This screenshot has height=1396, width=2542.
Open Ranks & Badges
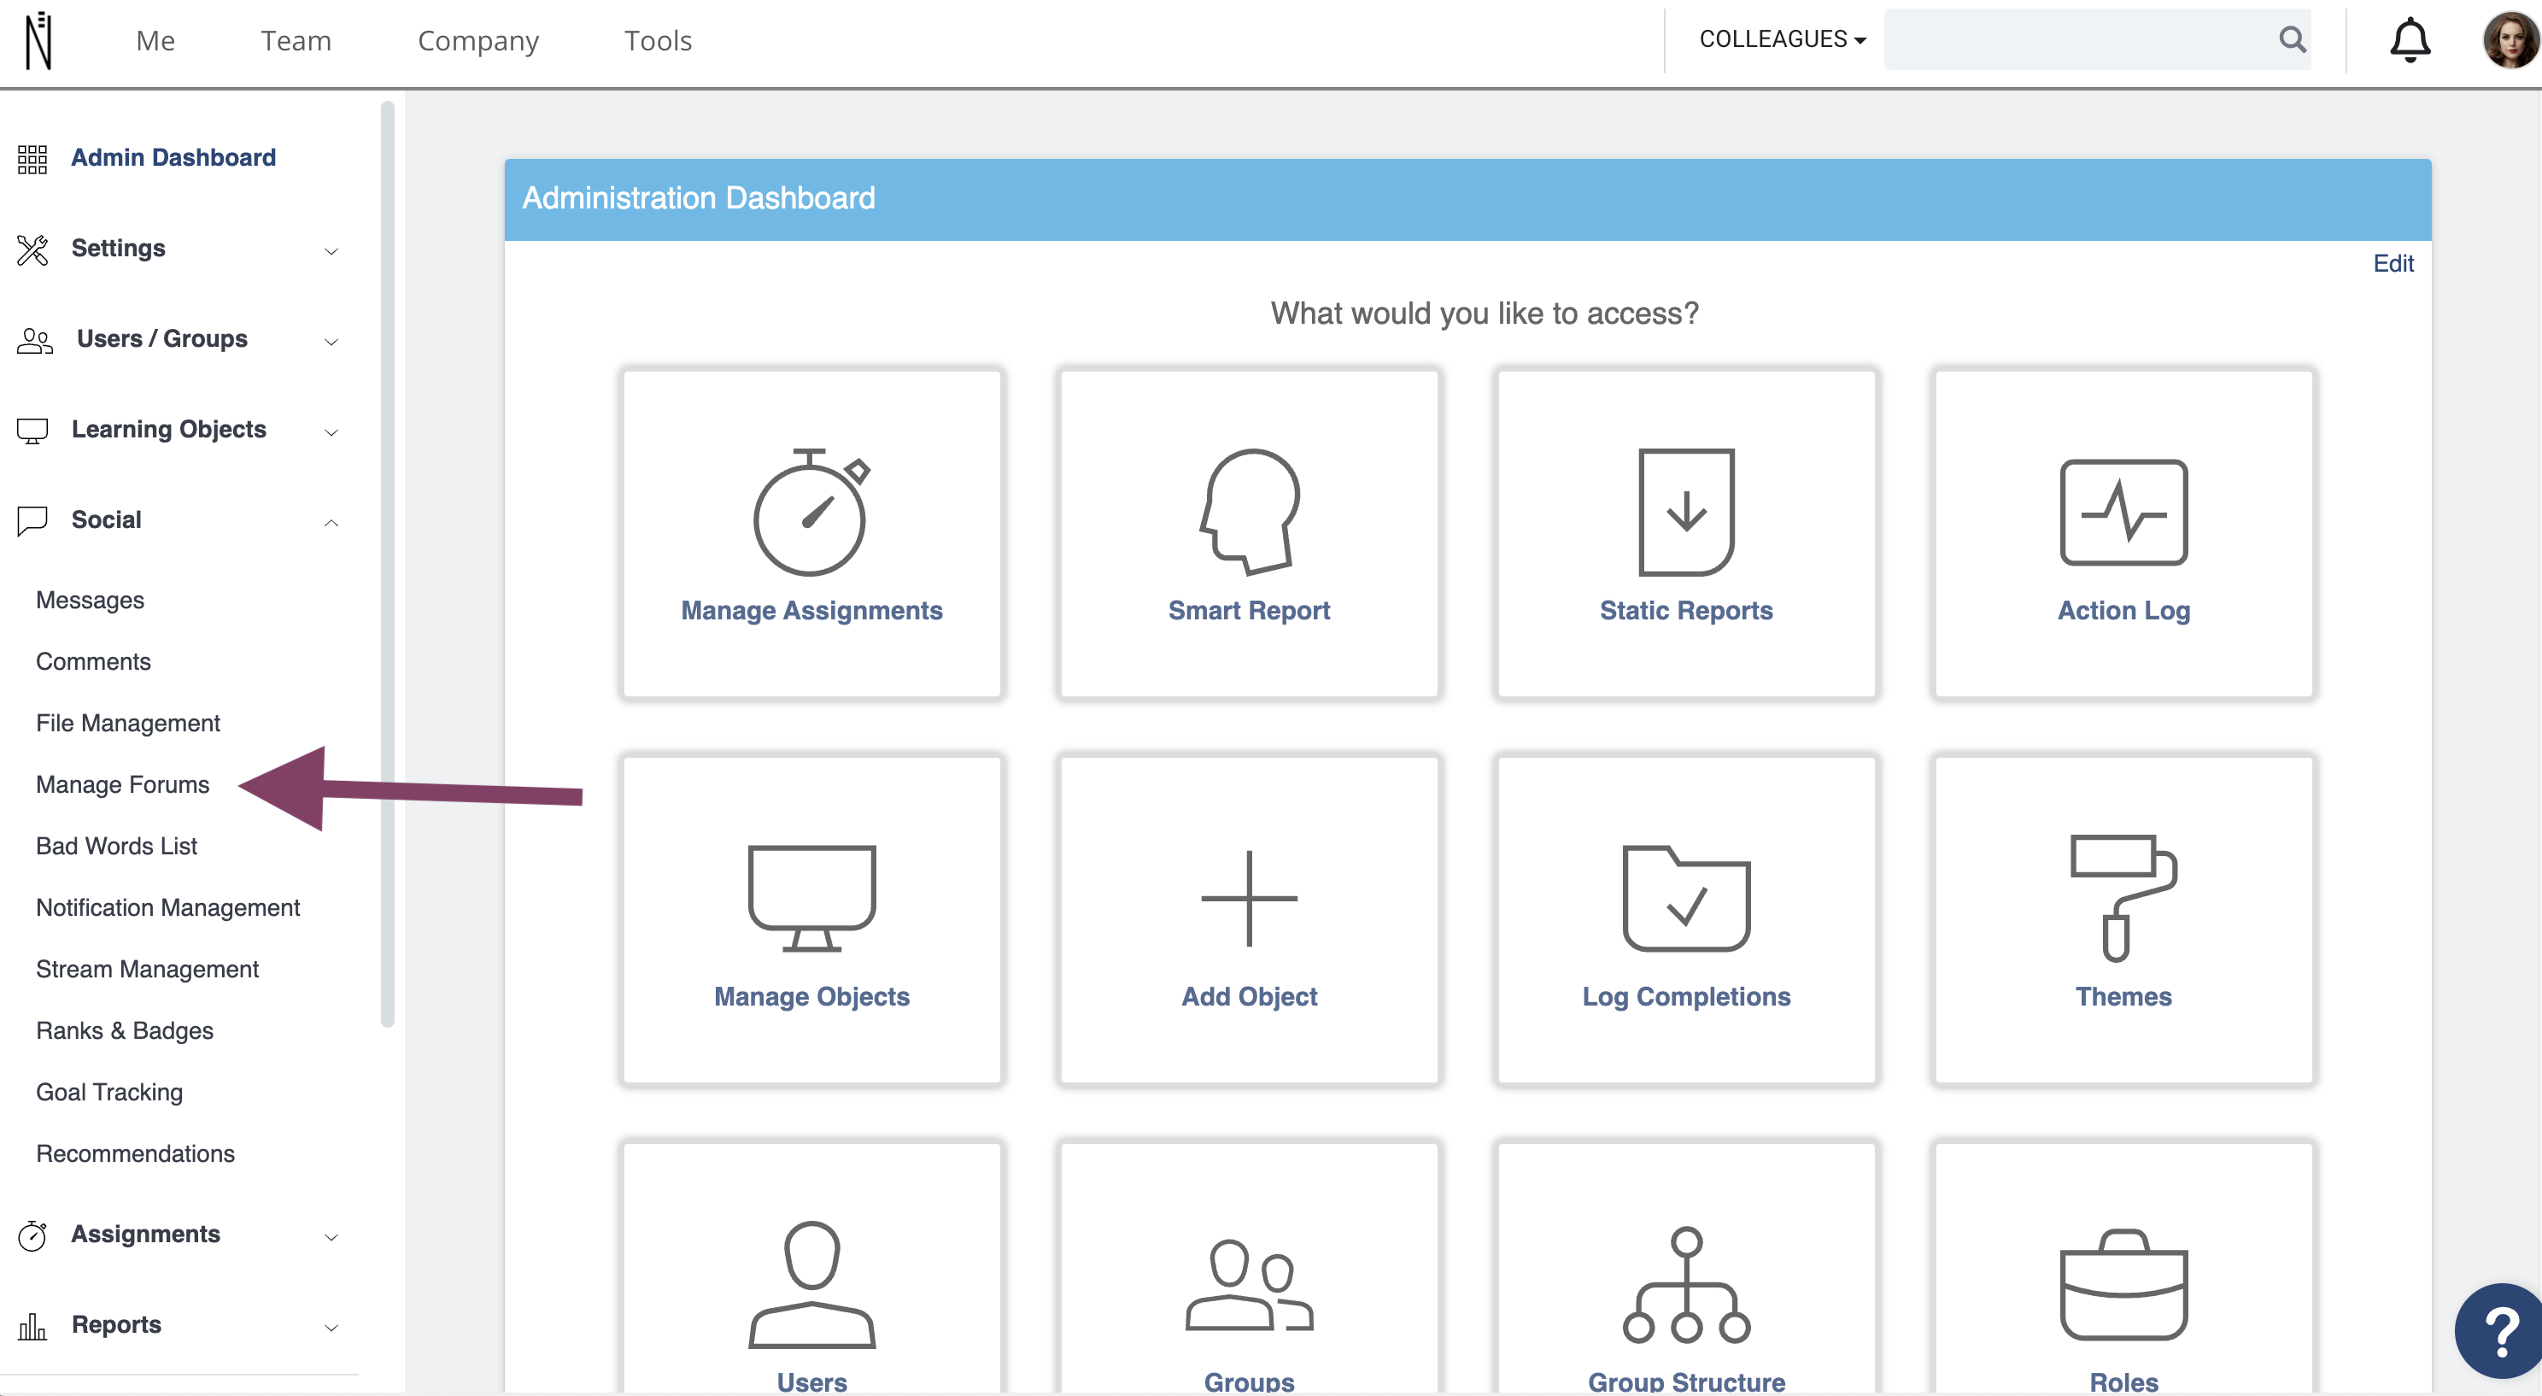tap(125, 1030)
